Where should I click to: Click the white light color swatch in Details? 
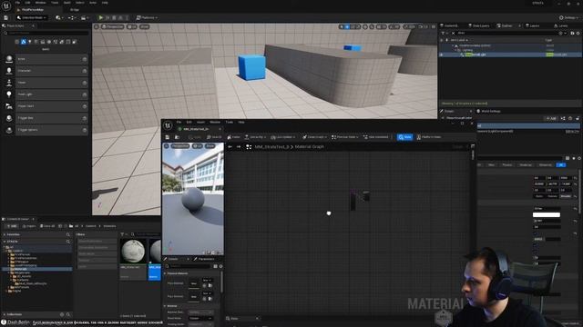[x=547, y=214]
